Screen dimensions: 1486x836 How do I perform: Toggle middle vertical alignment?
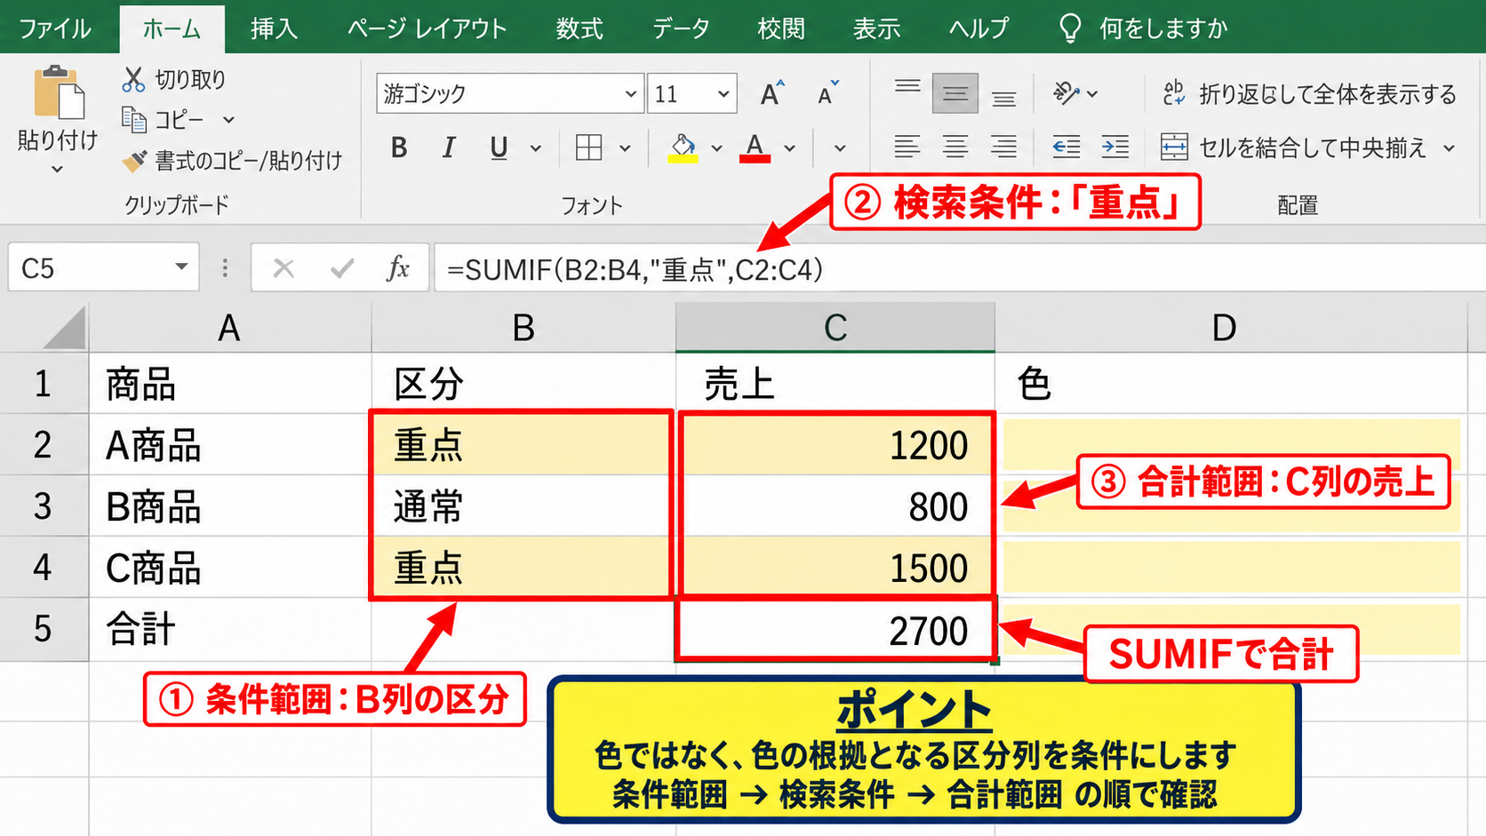(x=955, y=93)
